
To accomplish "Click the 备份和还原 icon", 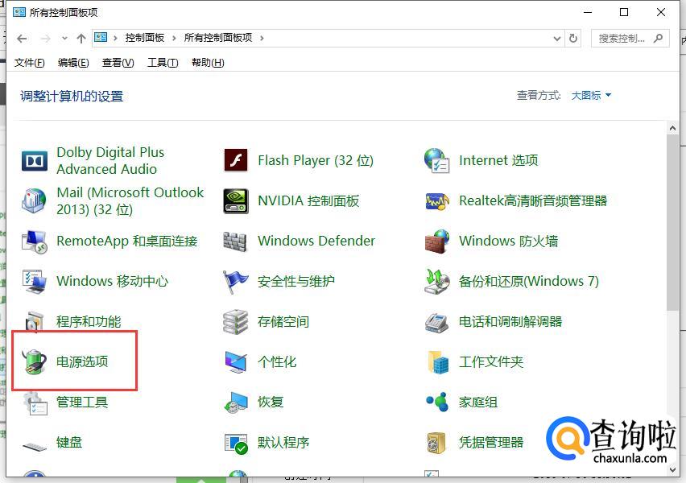I will [437, 281].
